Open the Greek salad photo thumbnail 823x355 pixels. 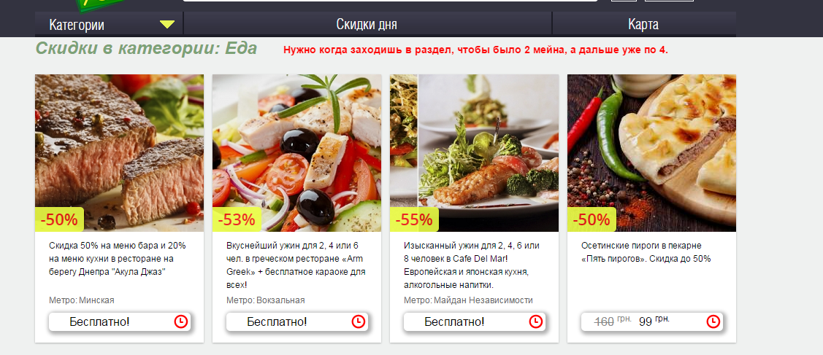tap(296, 153)
